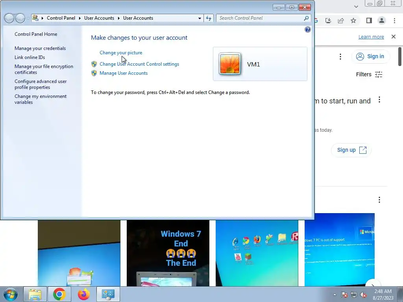The image size is (403, 302).
Task: Click the Chrome share icon
Action: tap(341, 20)
